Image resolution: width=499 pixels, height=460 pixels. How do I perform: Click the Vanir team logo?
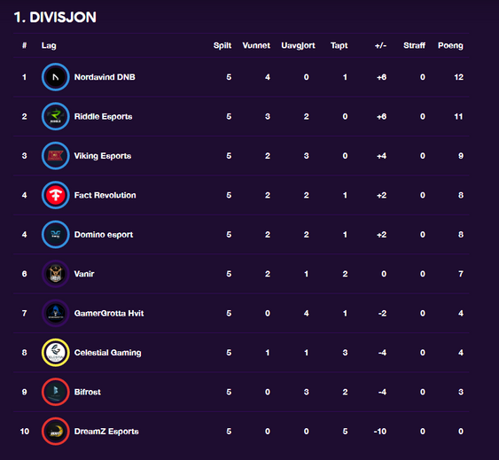[x=55, y=274]
